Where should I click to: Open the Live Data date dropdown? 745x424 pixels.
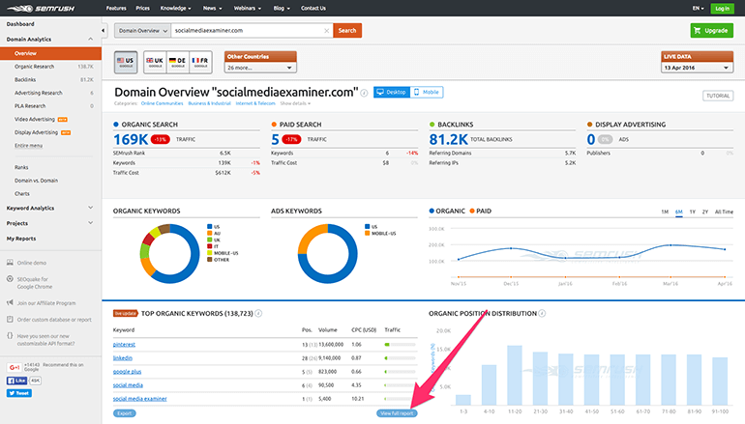click(x=697, y=68)
